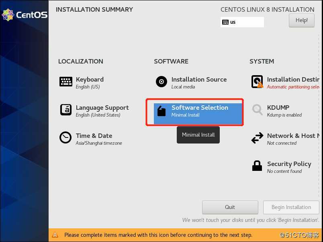Click the Language Support icon
The height and width of the screenshot is (242, 323).
pos(66,110)
